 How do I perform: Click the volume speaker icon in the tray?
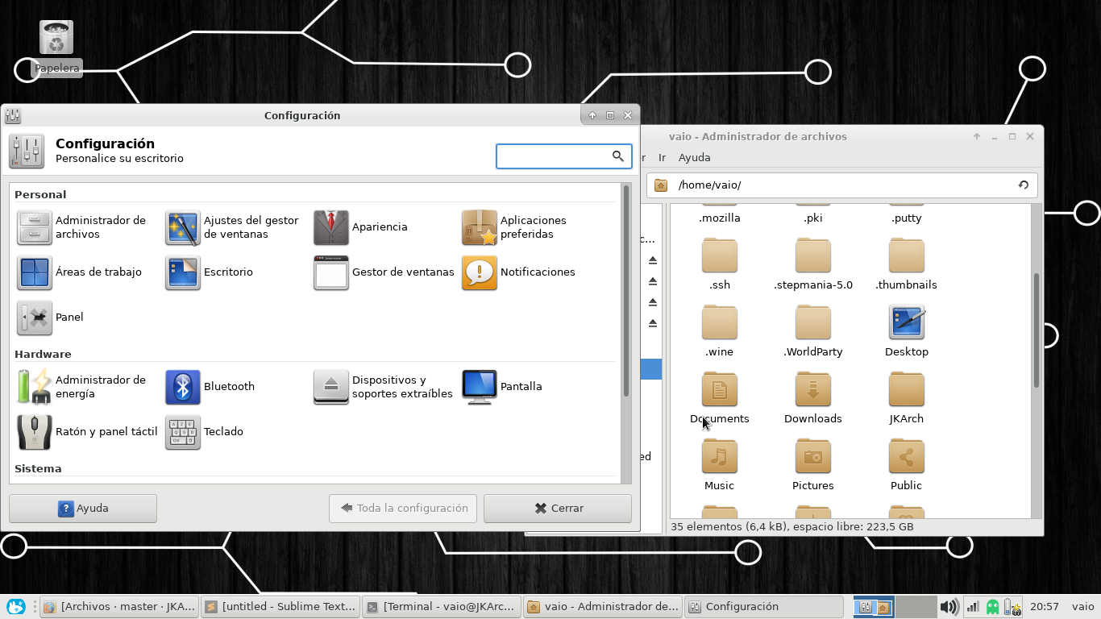click(x=949, y=607)
